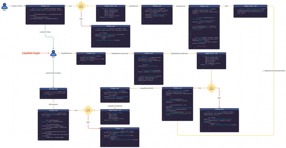Click 'true' label next to '1. repayBorrowFresh' row diamond
Screen dimensions: 286x148
click(x=200, y=88)
